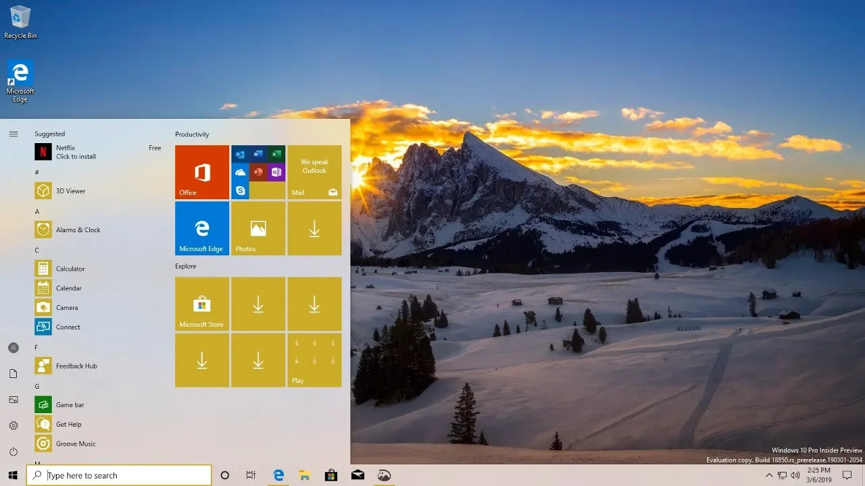865x486 pixels.
Task: Open the Play folder tile
Action: pyautogui.click(x=314, y=360)
